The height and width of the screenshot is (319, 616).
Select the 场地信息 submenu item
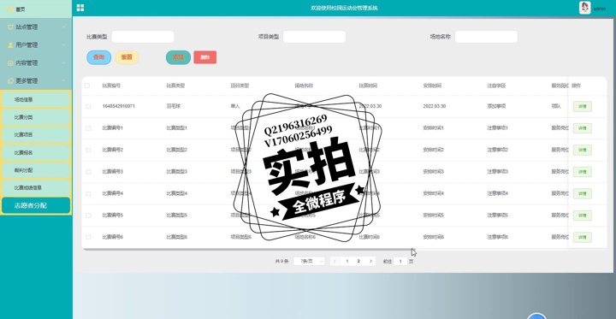pyautogui.click(x=36, y=100)
